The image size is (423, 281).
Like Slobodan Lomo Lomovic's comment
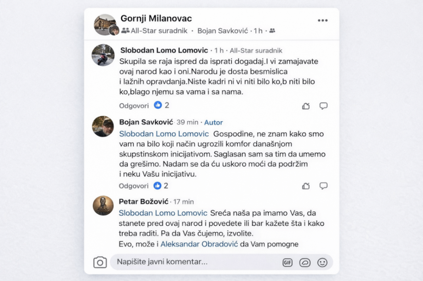pos(306,106)
